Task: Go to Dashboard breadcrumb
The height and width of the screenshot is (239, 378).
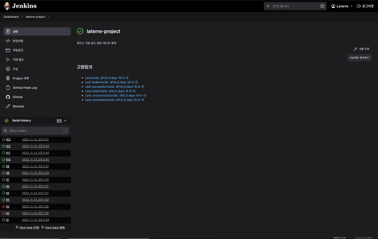Action: click(11, 17)
